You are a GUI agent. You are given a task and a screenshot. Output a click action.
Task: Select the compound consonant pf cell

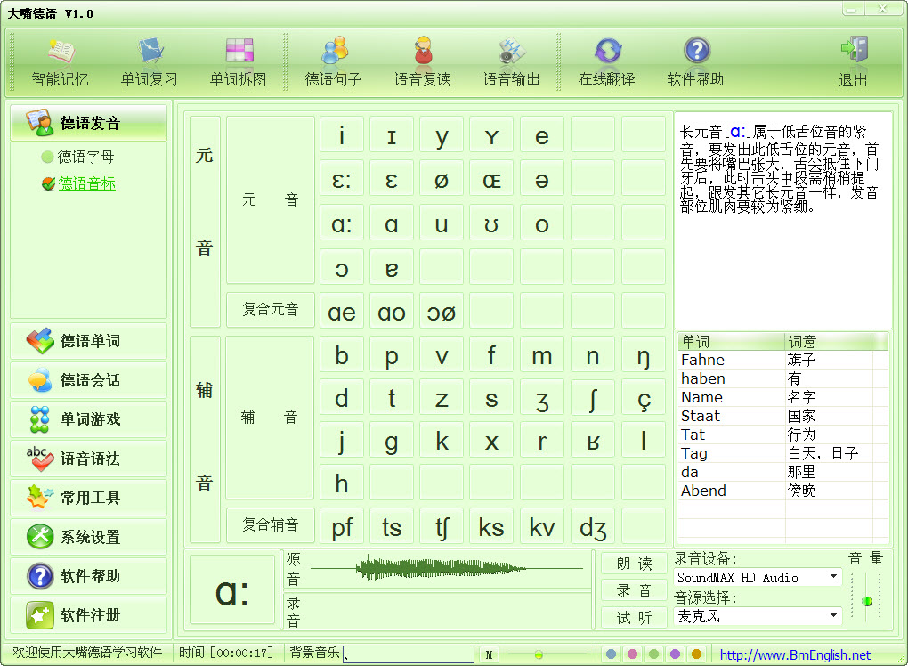point(342,527)
